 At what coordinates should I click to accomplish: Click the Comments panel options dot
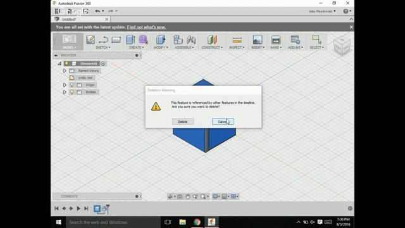[x=137, y=196]
